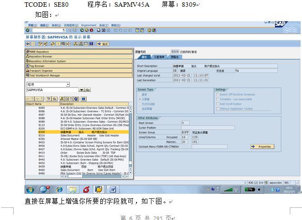Switch to the 元素清单 (Element list) tab
This screenshot has width=302, height=220.
tap(159, 57)
